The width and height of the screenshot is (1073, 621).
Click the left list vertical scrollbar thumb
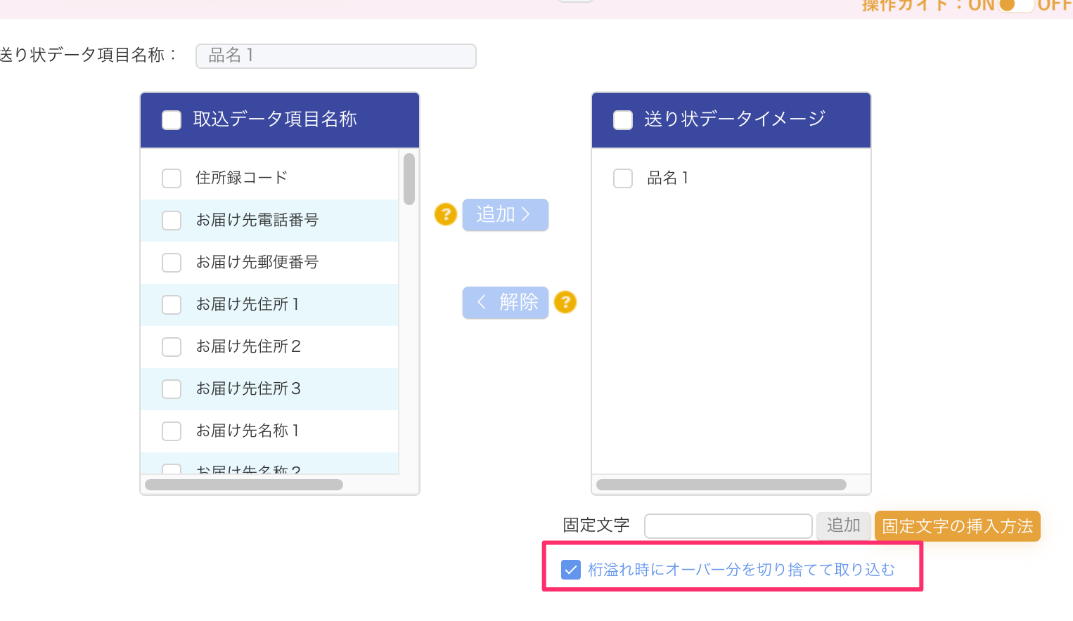coord(409,180)
